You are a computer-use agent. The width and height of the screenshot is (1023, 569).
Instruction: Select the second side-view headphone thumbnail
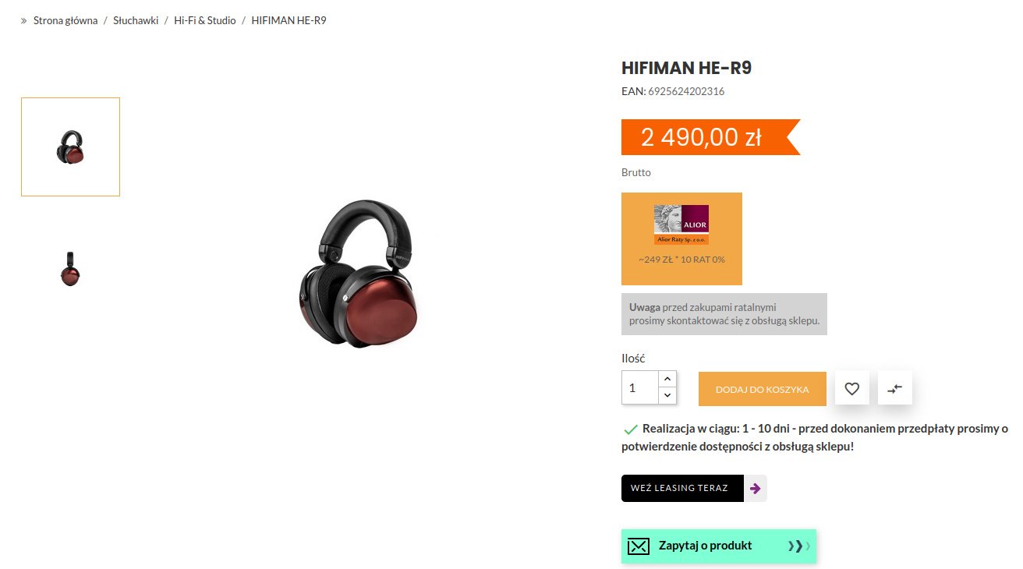pyautogui.click(x=70, y=269)
